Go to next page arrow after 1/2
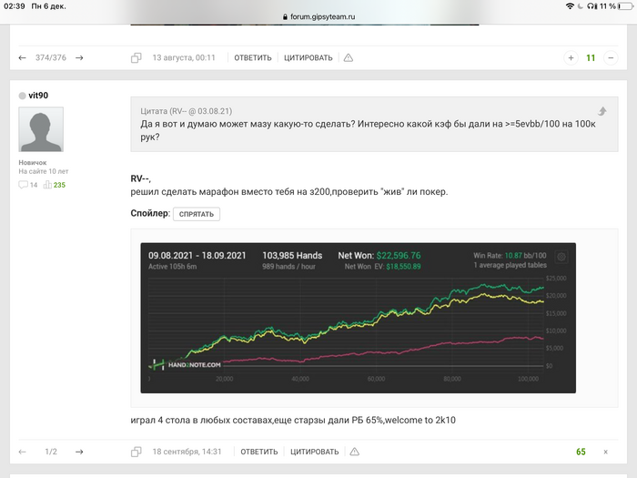This screenshot has width=637, height=478. (x=79, y=452)
